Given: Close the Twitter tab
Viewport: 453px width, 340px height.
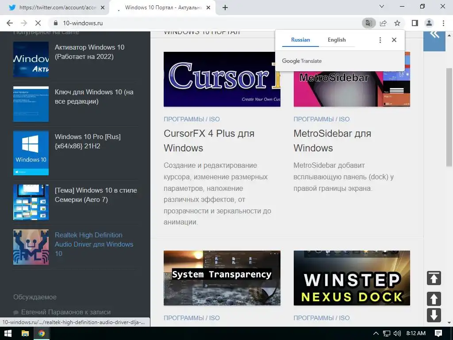Looking at the screenshot, I should [x=103, y=8].
